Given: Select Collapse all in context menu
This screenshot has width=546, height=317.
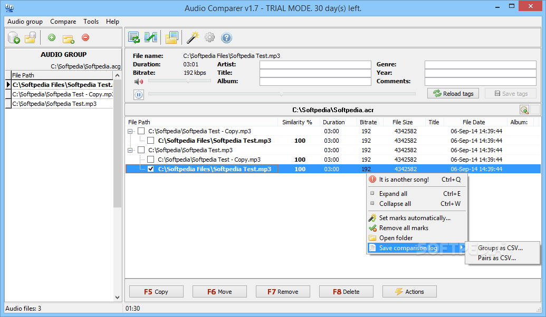Looking at the screenshot, I should tap(417, 204).
